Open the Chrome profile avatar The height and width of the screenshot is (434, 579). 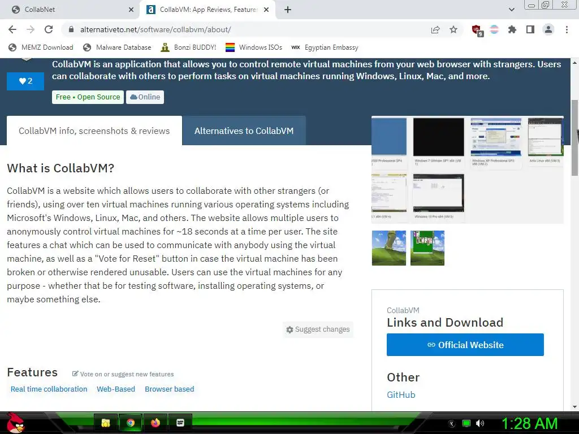[x=548, y=29]
